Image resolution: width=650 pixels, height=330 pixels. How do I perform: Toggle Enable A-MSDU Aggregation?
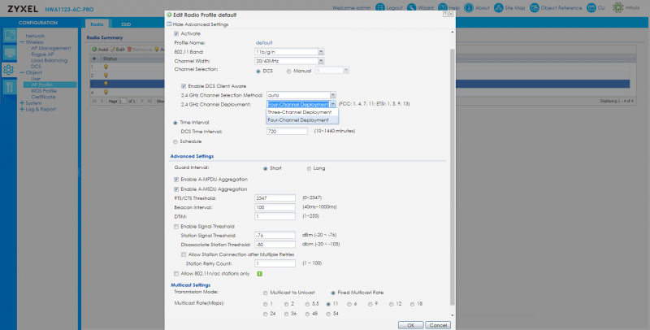(x=176, y=189)
